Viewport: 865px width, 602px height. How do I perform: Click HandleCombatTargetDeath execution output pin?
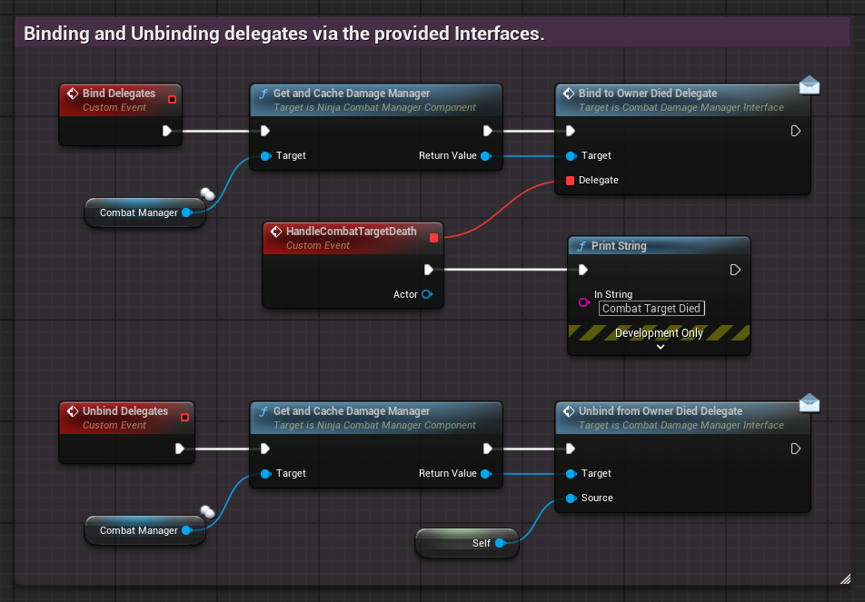coord(429,270)
